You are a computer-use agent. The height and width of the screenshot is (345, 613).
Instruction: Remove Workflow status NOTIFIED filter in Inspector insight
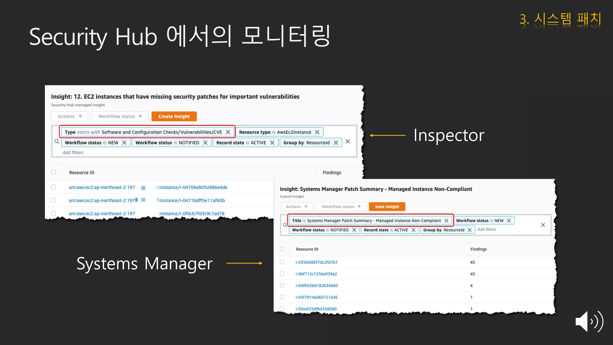click(x=205, y=143)
